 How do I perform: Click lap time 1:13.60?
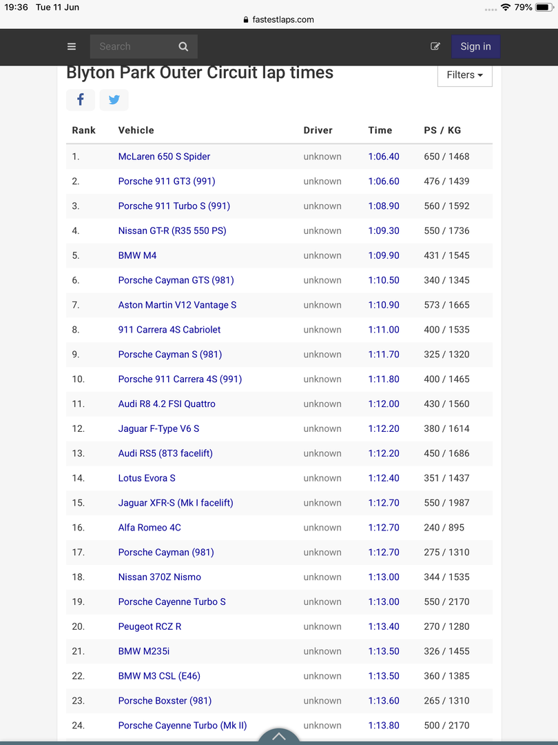(x=384, y=700)
